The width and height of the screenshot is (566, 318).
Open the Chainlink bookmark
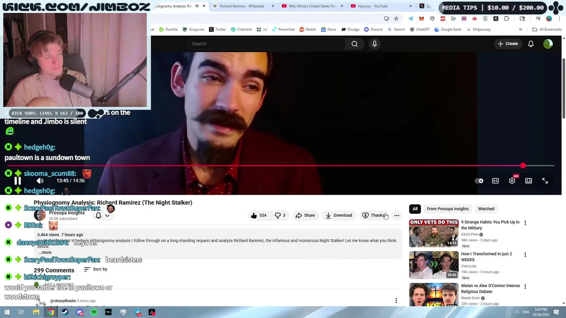241,30
